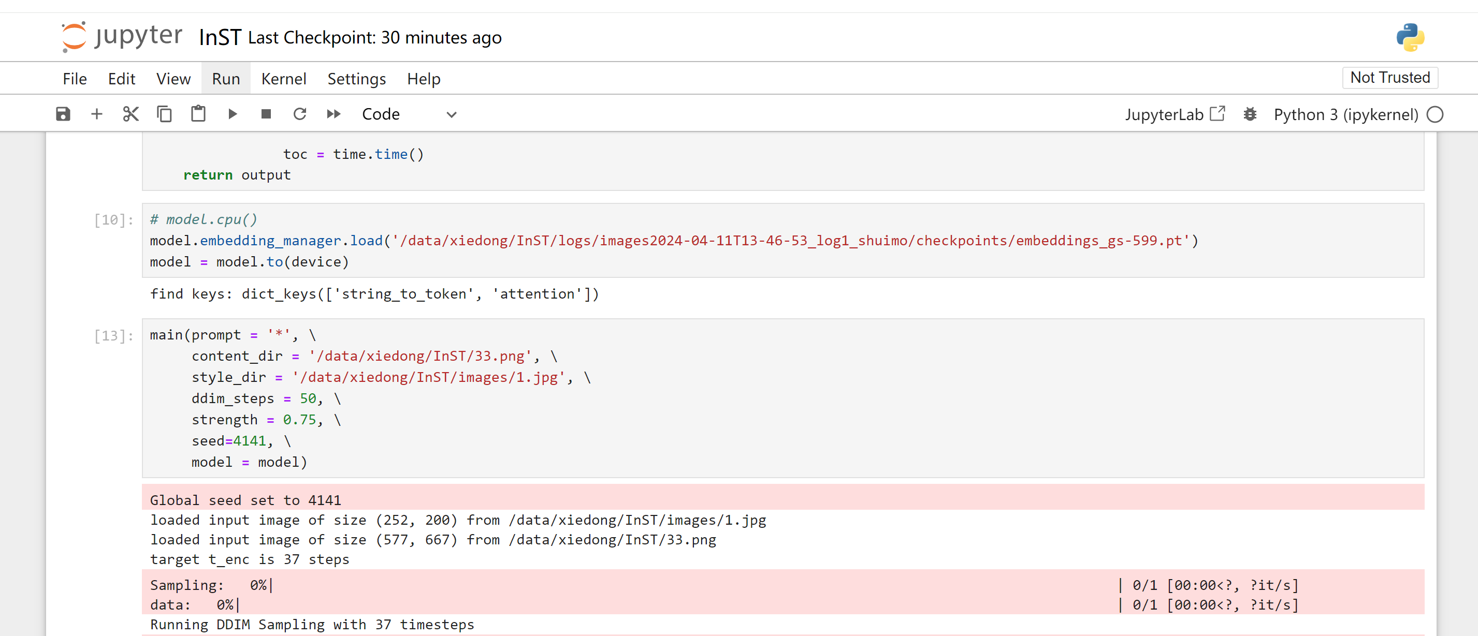
Task: Restart the kernel with refresh icon
Action: (x=299, y=114)
